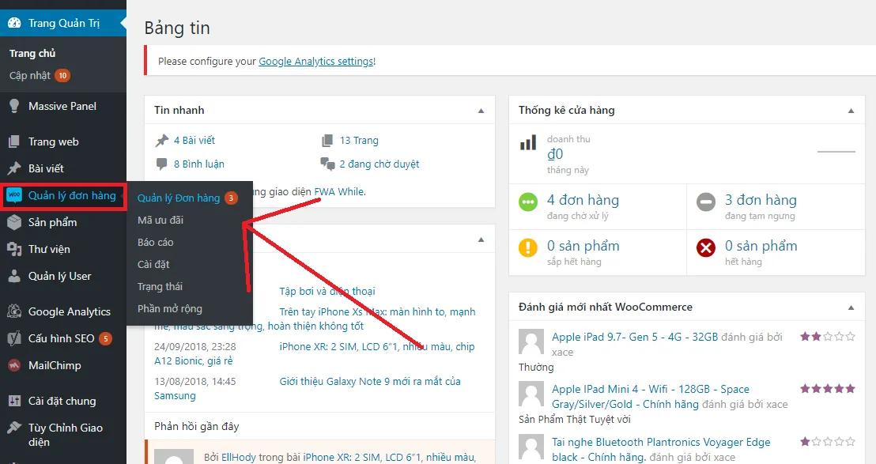Click the two-star rating for Apple iPad 9.7
Screen dimensions: 876x464
[x=828, y=336]
